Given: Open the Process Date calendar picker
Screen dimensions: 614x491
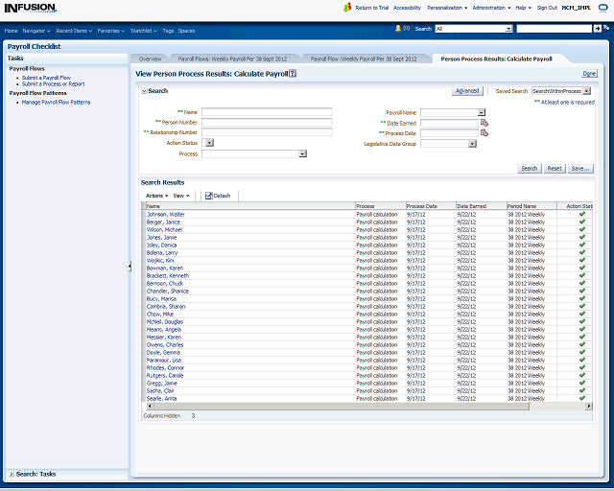Looking at the screenshot, I should tap(484, 133).
